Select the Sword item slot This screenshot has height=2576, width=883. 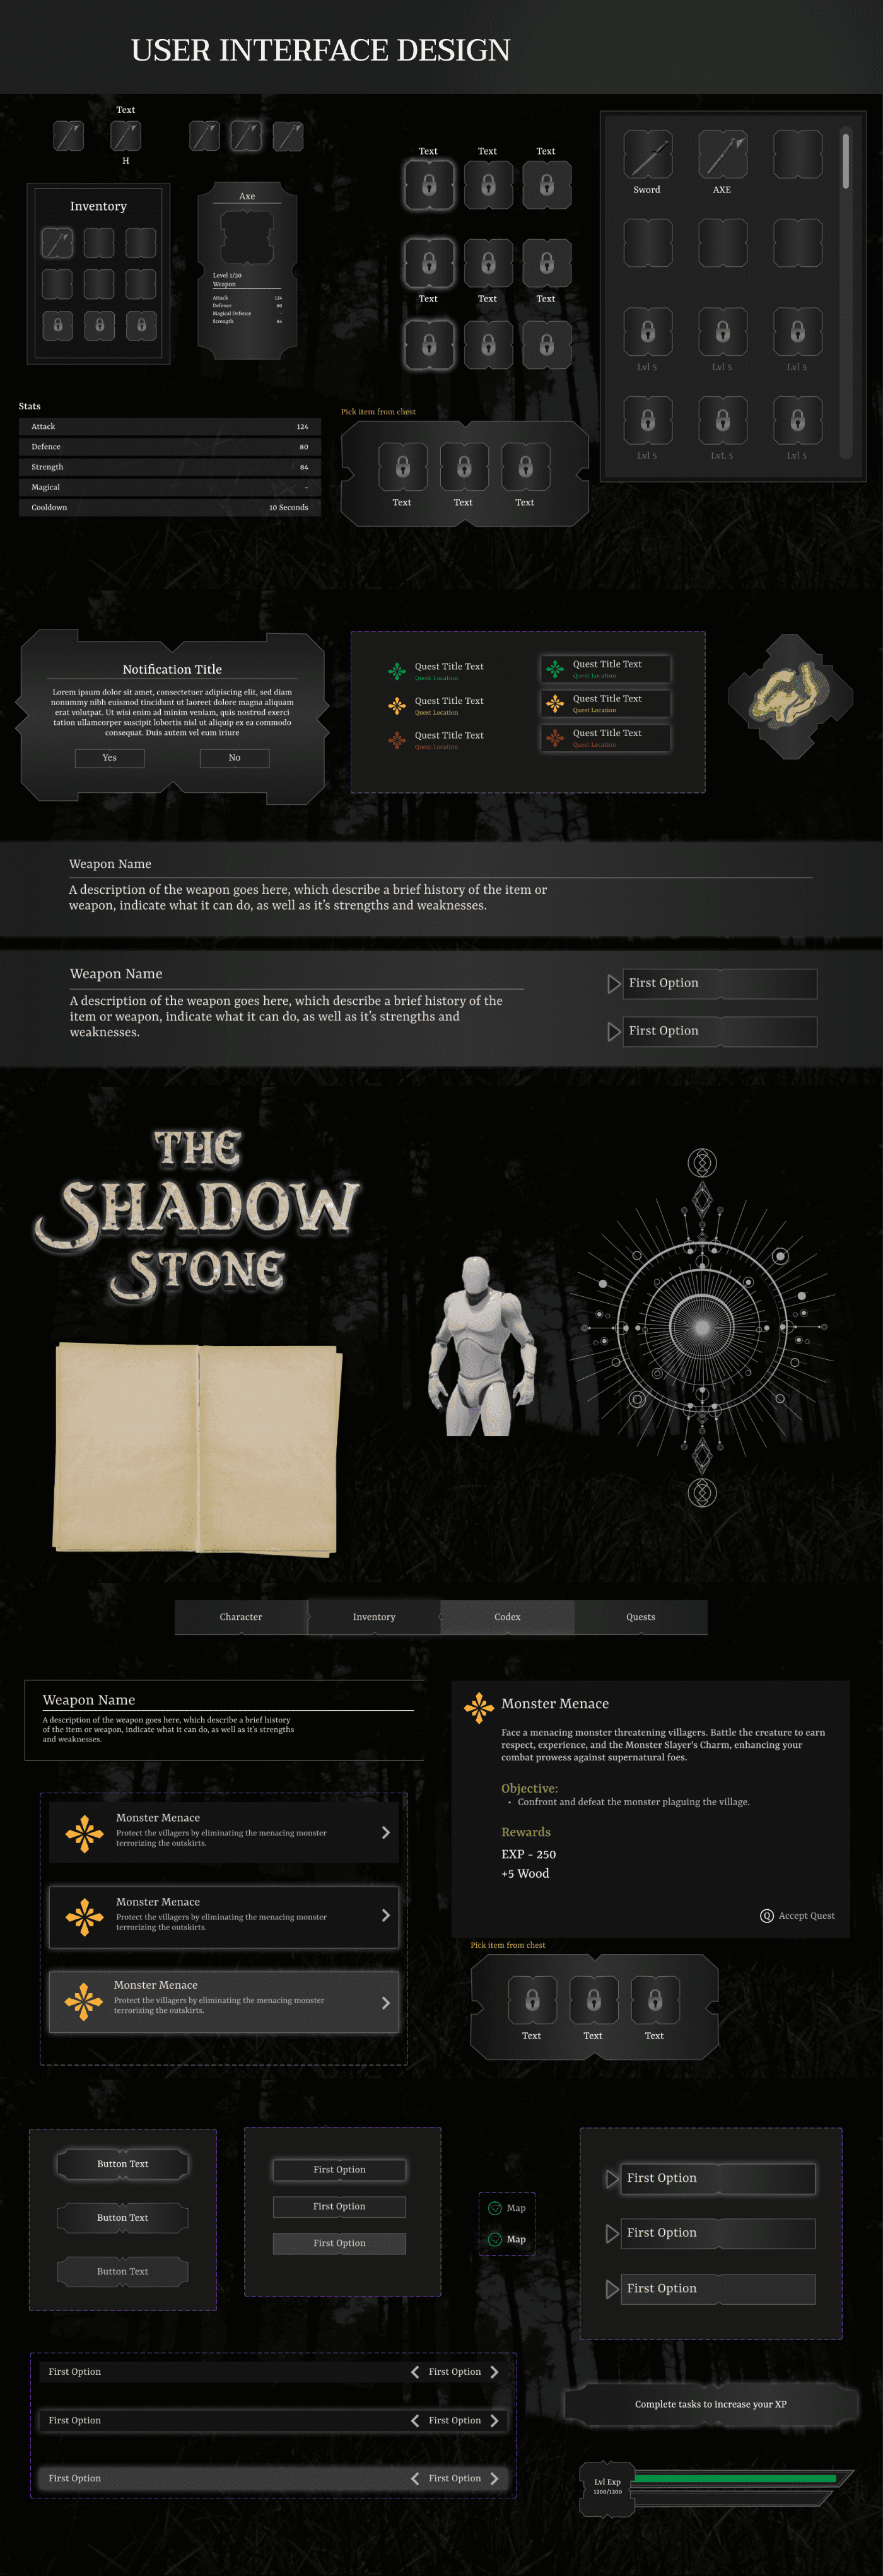click(x=647, y=154)
